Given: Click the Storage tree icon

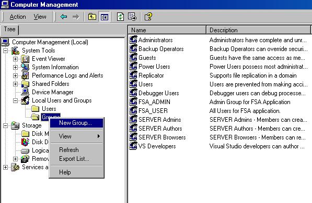Looking at the screenshot, I should tap(15, 125).
